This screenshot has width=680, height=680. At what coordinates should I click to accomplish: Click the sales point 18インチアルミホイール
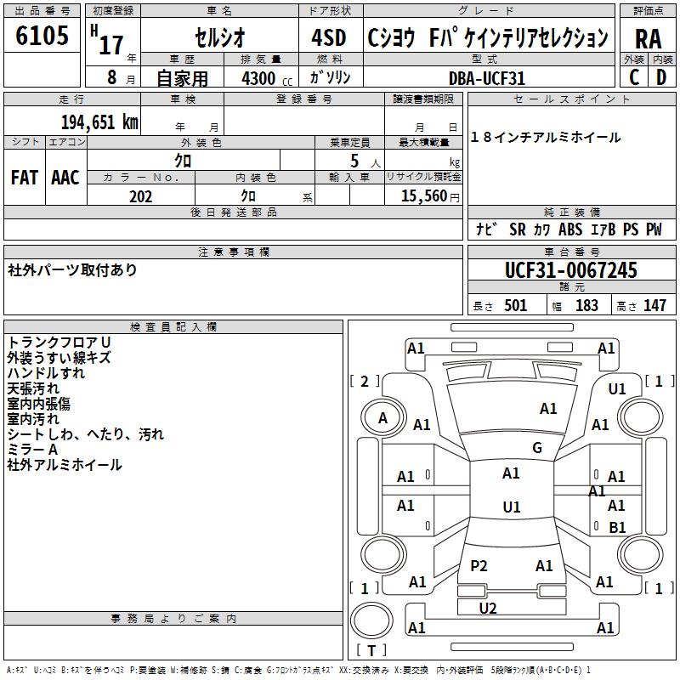tap(546, 138)
